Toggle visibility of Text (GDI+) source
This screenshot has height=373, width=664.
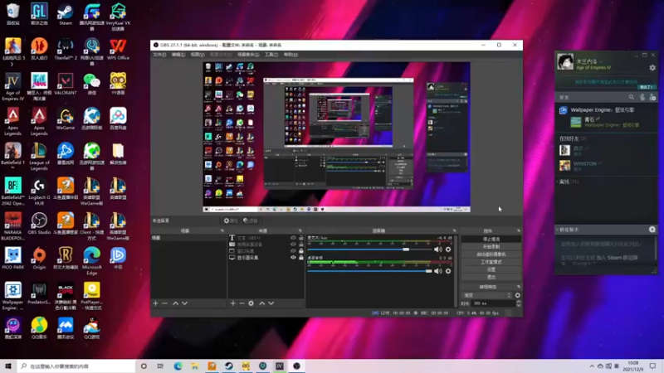coord(293,238)
